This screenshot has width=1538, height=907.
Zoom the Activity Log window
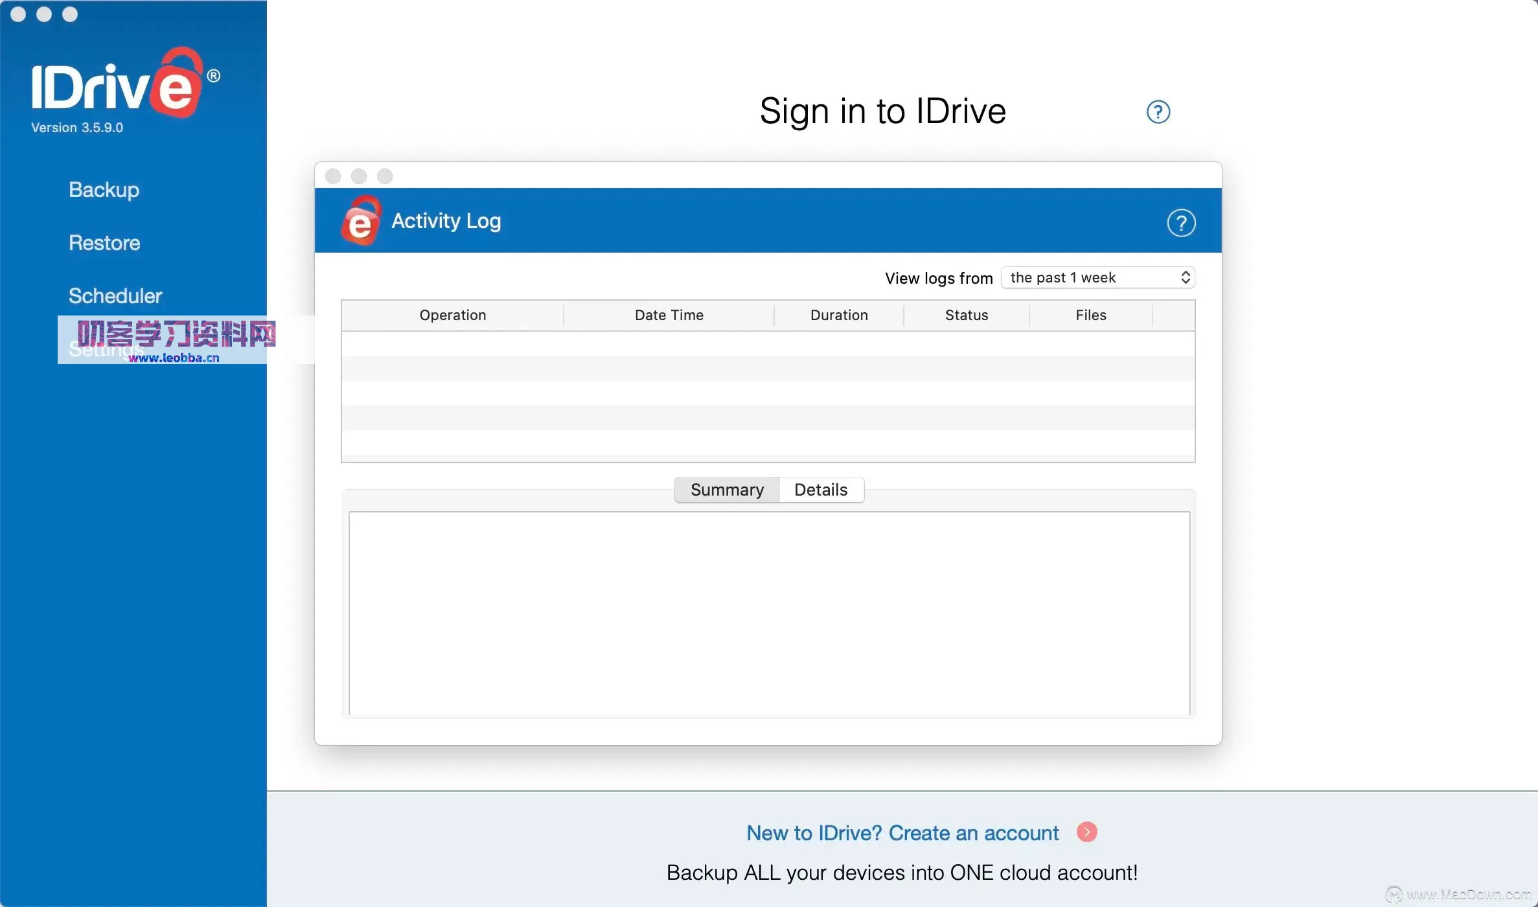coord(385,176)
